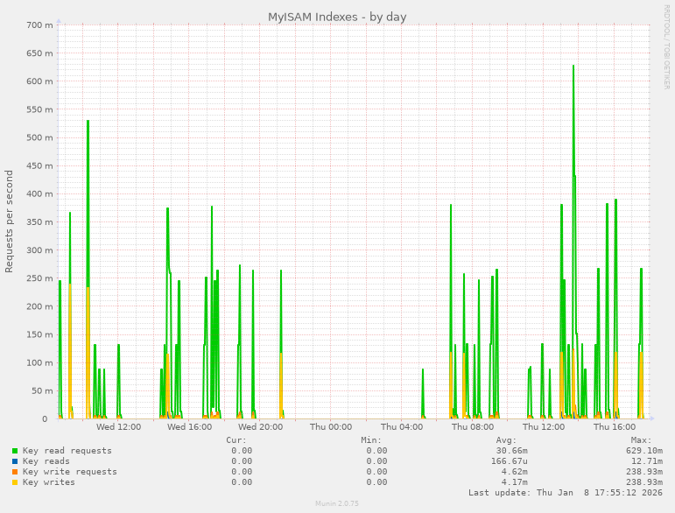Click the 150 m y-axis label

click(39, 334)
